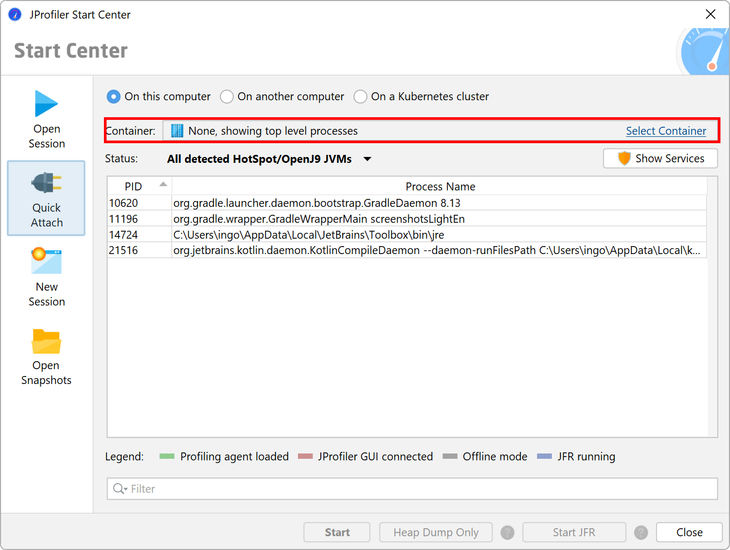Close the JProfiler Start Center window
Image resolution: width=730 pixels, height=550 pixels.
coord(711,14)
